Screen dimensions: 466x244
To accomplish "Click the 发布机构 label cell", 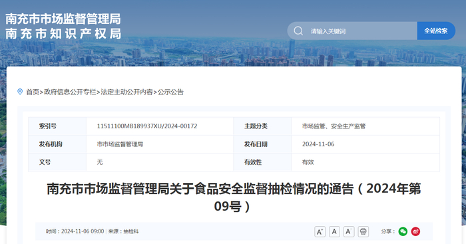I will (57, 144).
